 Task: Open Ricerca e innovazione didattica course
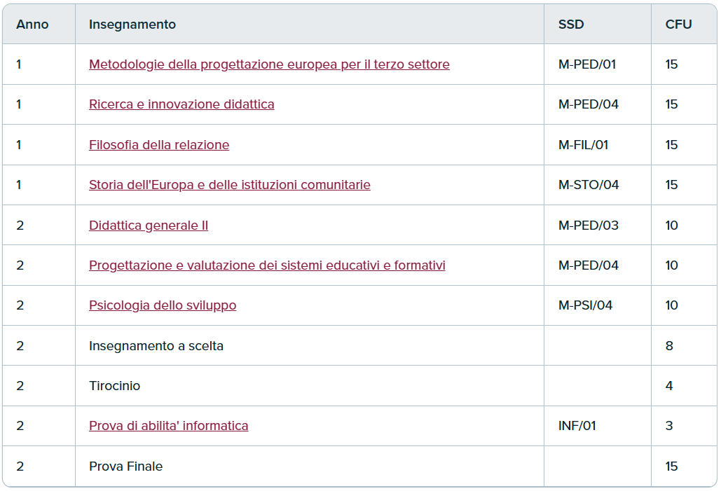point(181,104)
